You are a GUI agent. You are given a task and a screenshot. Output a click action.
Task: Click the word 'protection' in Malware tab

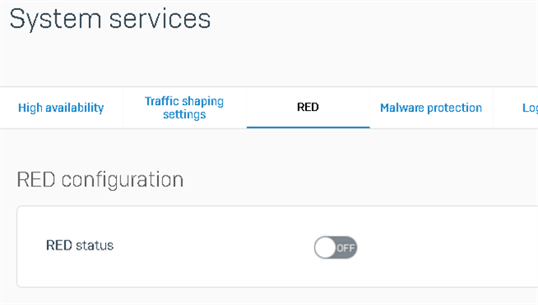(455, 108)
